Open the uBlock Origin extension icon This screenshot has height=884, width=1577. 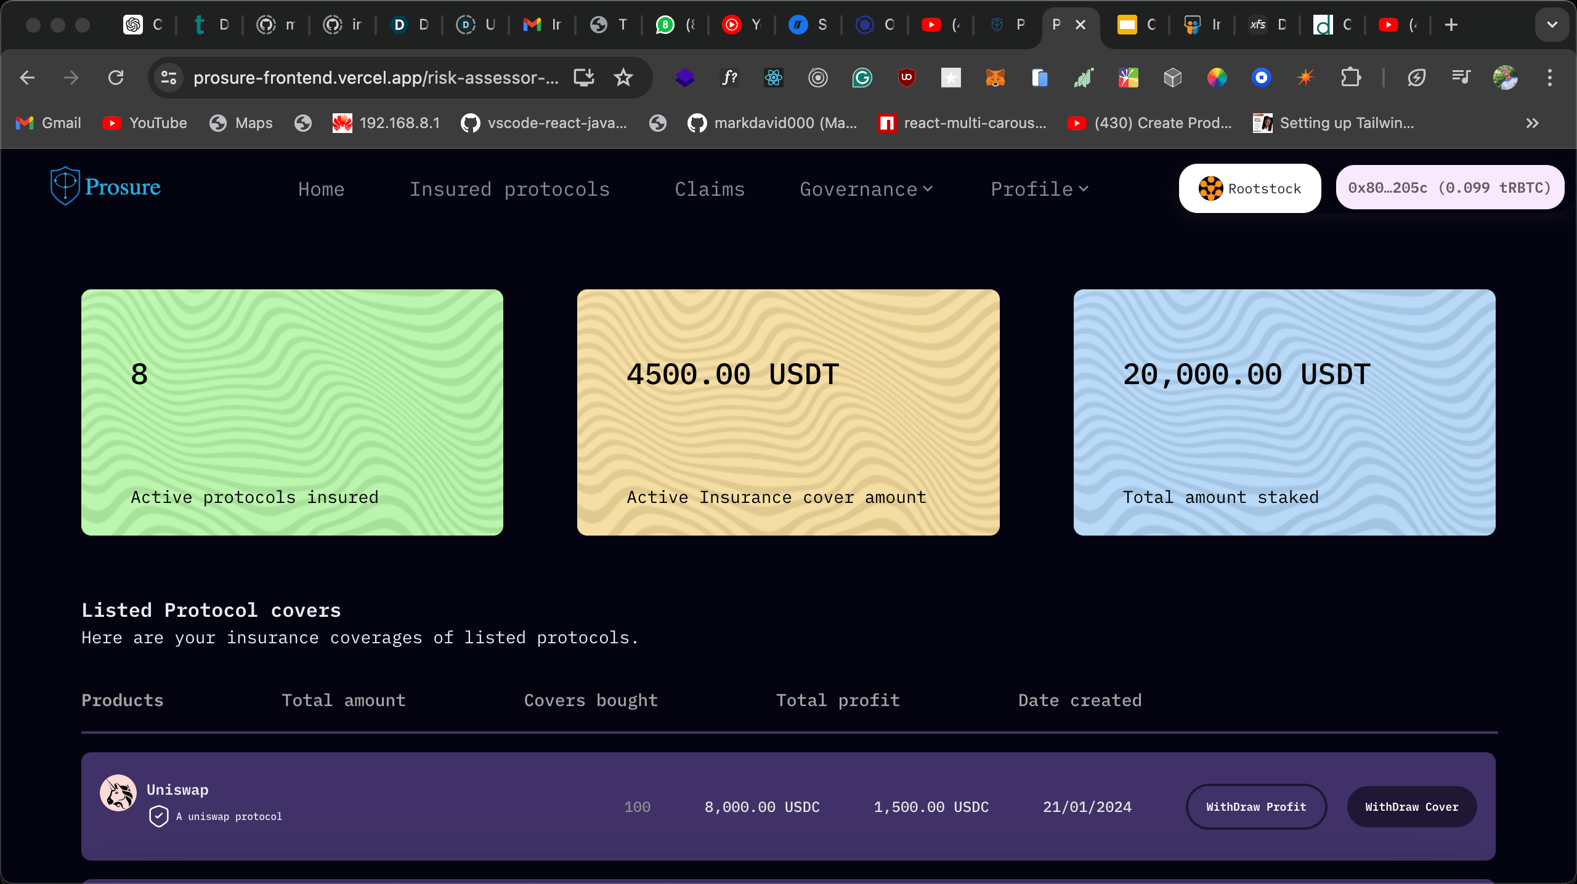tap(906, 78)
